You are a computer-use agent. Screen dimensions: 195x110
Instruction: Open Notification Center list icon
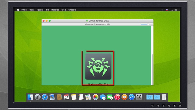(x=176, y=10)
